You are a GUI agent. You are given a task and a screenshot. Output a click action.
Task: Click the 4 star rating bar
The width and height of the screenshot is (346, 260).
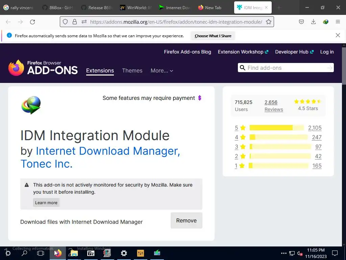point(278,137)
